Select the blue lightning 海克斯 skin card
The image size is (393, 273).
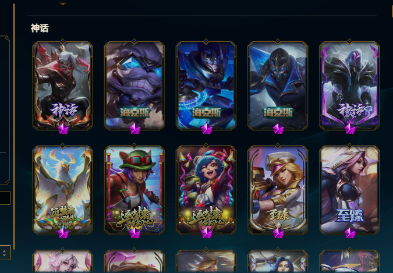click(206, 85)
